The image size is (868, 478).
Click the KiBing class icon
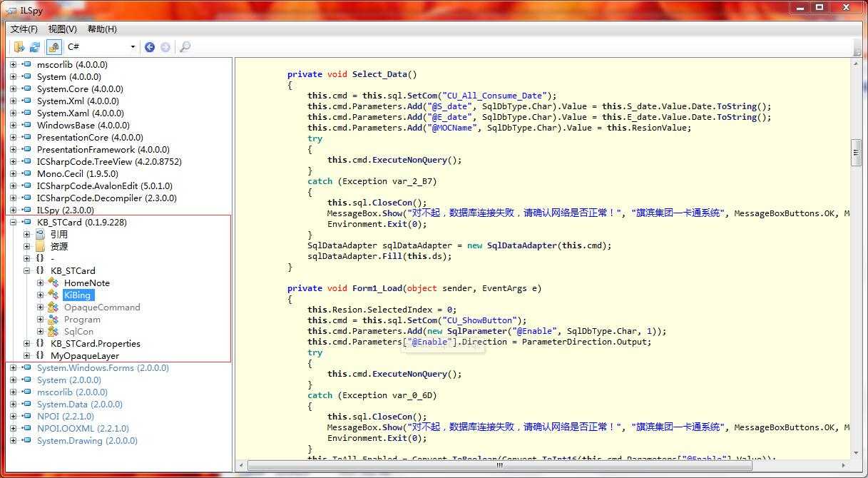(x=53, y=295)
